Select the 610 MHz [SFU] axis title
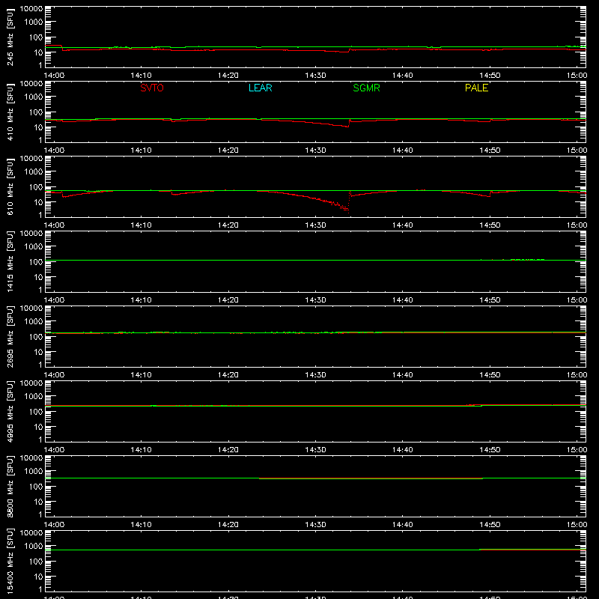The width and height of the screenshot is (599, 599). tap(10, 186)
